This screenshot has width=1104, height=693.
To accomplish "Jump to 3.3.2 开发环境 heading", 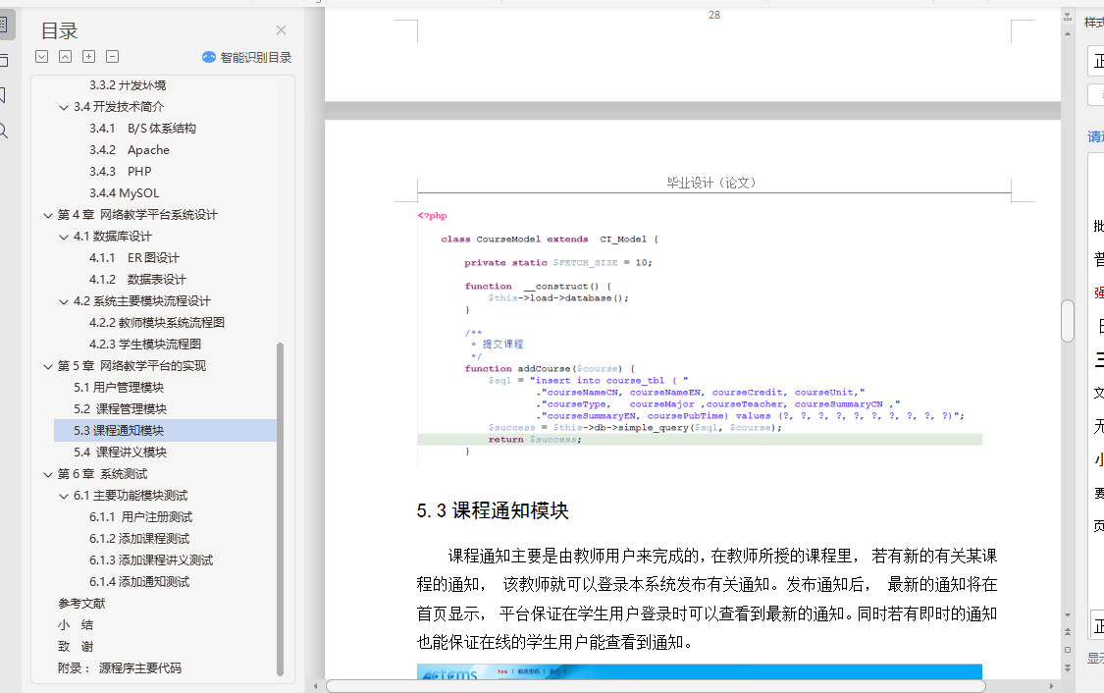I will (x=128, y=85).
